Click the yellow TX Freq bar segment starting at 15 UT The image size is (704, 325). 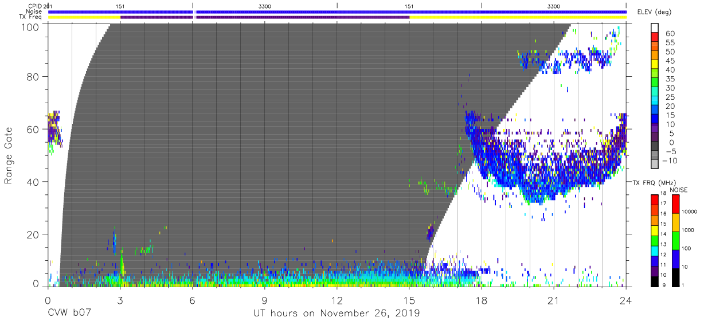[518, 17]
